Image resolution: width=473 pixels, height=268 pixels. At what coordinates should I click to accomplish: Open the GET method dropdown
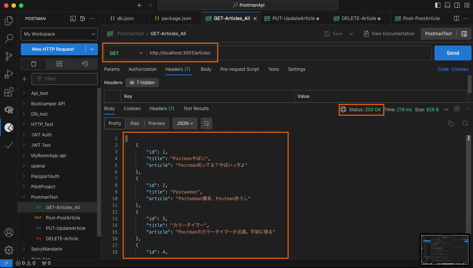coord(125,53)
